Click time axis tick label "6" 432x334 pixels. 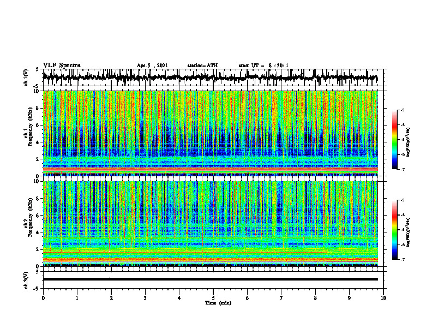(248, 298)
